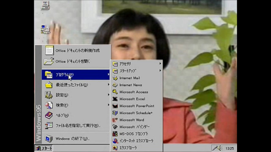Click the スタートアップ label text

pos(128,71)
